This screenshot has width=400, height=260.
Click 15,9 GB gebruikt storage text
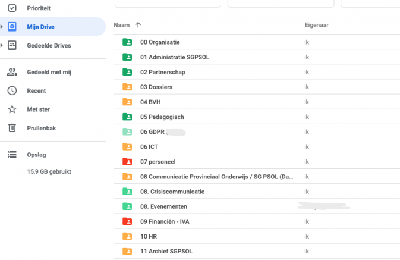49,171
